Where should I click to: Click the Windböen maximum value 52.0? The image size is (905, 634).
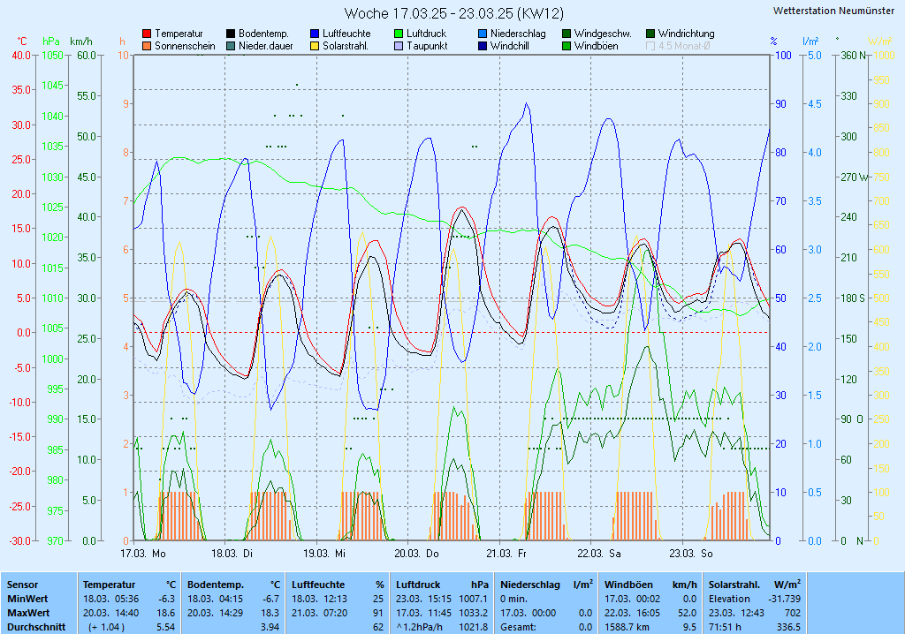click(x=687, y=613)
